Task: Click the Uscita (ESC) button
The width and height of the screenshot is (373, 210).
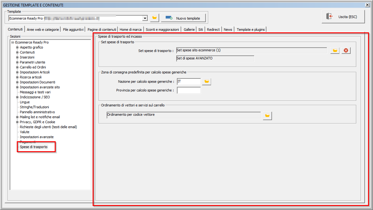Action: click(343, 17)
